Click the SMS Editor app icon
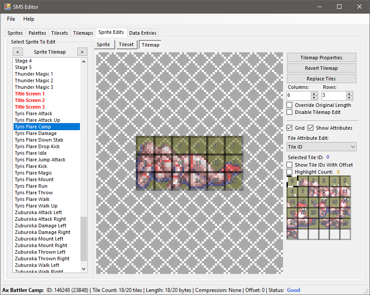 (7, 7)
